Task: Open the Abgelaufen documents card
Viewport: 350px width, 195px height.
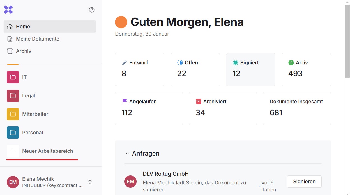Action: [149, 108]
